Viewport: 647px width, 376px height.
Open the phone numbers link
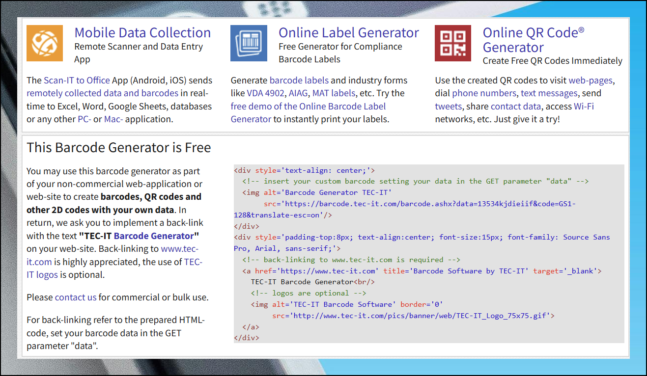pyautogui.click(x=484, y=93)
